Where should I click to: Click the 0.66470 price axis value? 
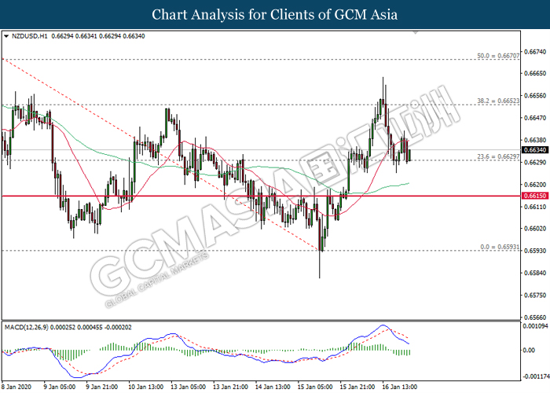[x=535, y=118]
